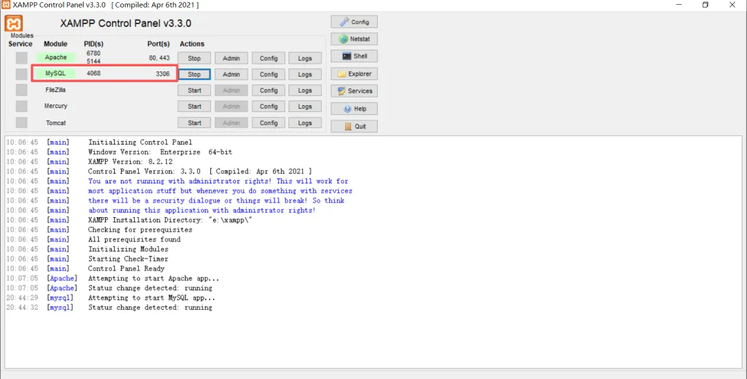Click MySQL port value 3306
Image resolution: width=747 pixels, height=379 pixels.
point(163,74)
